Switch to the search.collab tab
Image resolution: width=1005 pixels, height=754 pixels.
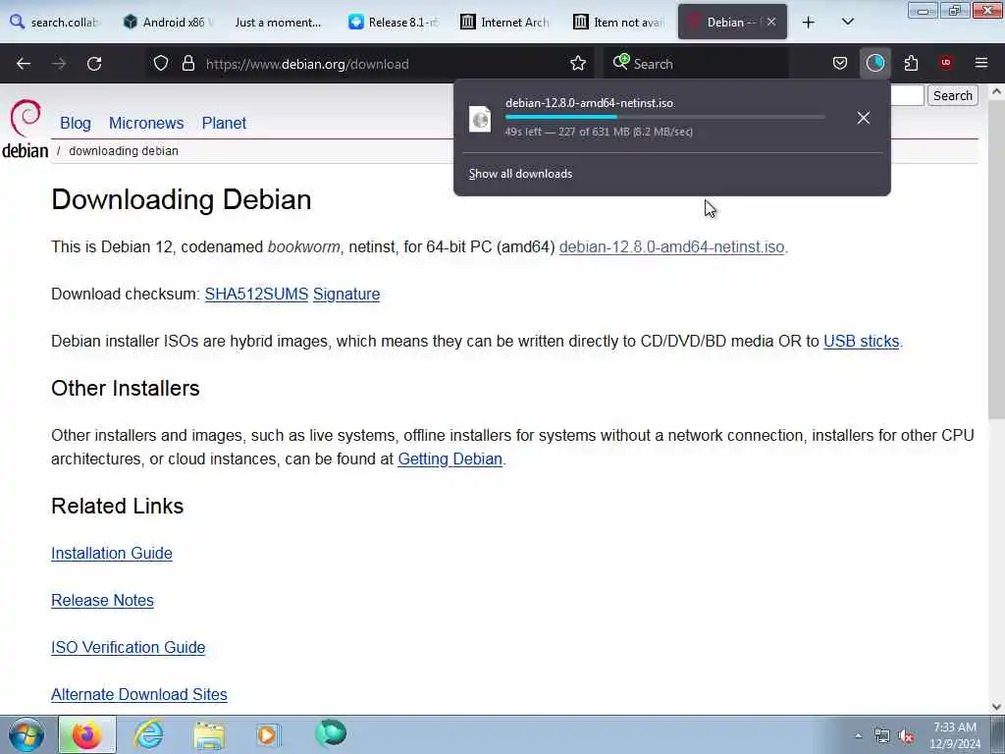pyautogui.click(x=56, y=22)
